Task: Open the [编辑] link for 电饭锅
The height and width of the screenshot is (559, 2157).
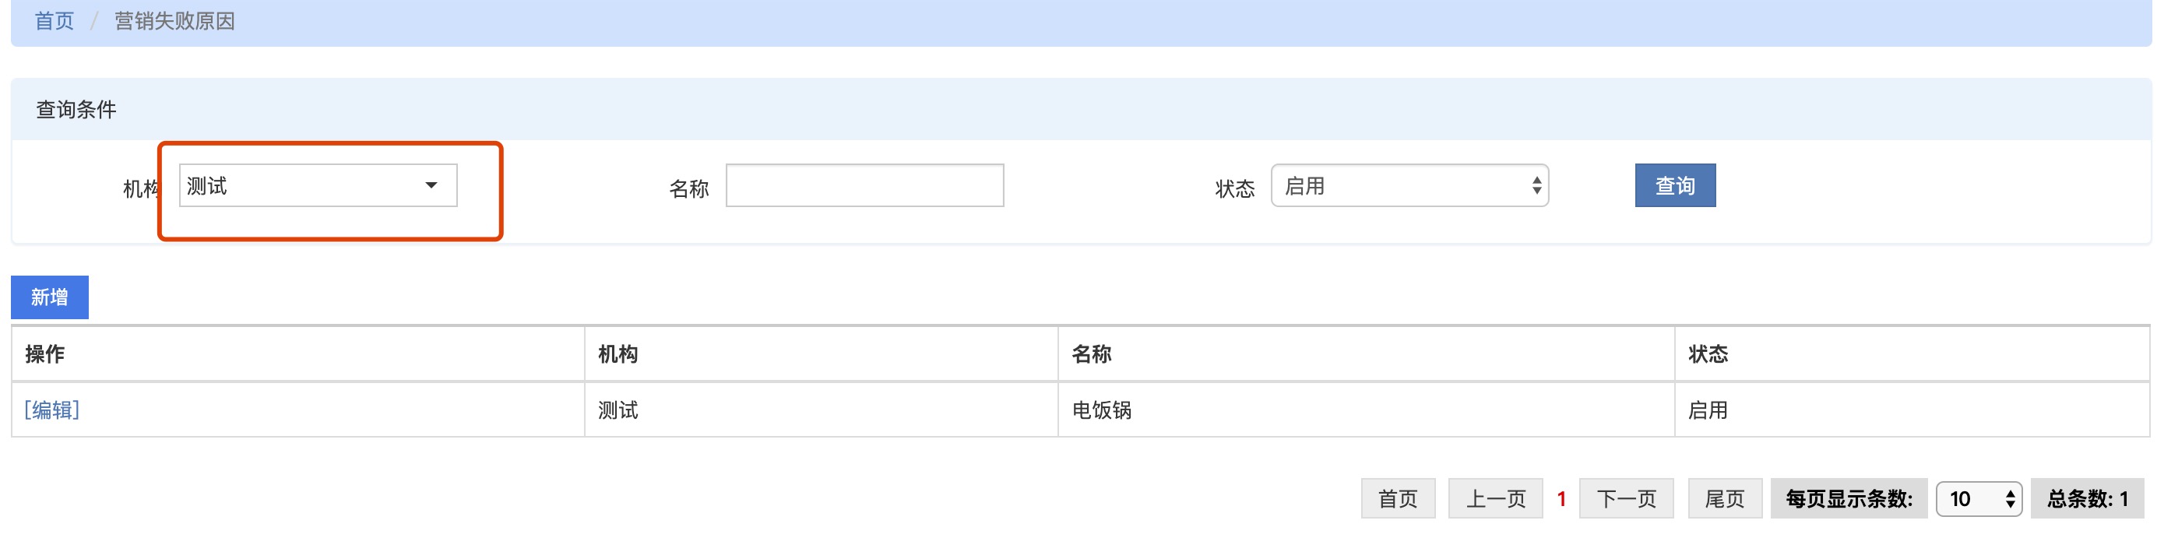Action: [x=52, y=410]
